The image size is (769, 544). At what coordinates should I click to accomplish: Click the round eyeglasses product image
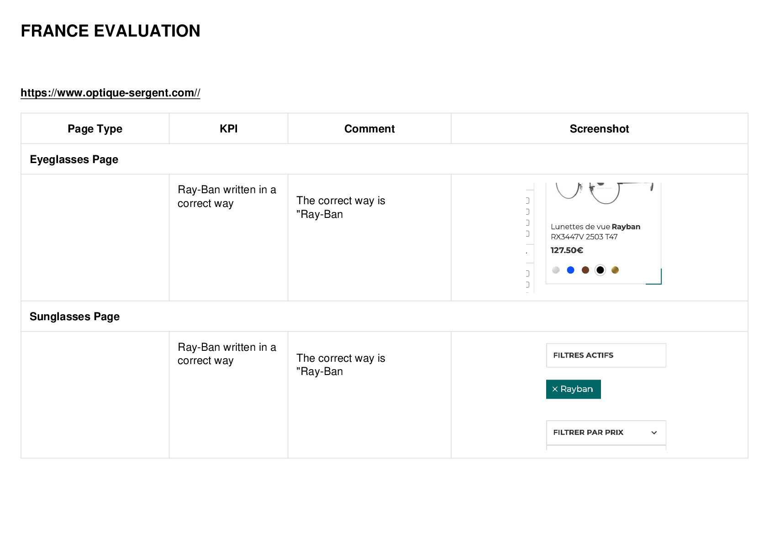click(x=603, y=193)
